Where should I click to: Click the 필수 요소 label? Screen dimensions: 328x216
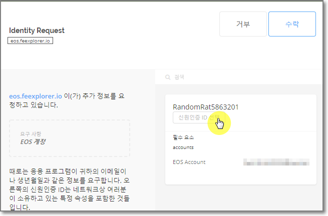tap(183, 137)
